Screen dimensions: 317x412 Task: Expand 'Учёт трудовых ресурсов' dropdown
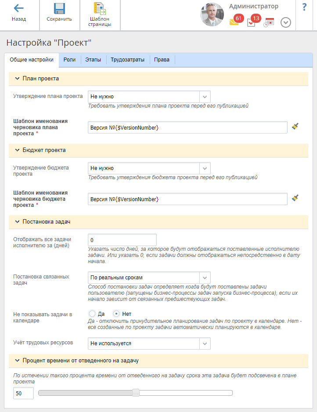click(x=205, y=343)
